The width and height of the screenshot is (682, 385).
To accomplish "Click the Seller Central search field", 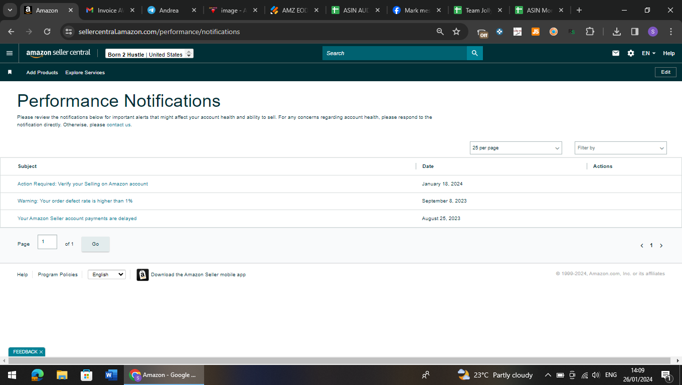I will [x=395, y=53].
